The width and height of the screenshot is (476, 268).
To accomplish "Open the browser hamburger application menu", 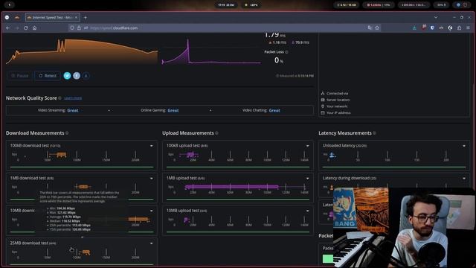I will pyautogui.click(x=468, y=28).
